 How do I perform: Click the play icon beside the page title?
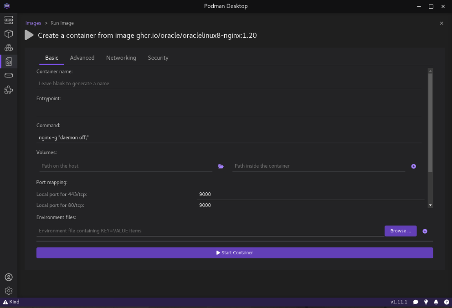[x=29, y=35]
